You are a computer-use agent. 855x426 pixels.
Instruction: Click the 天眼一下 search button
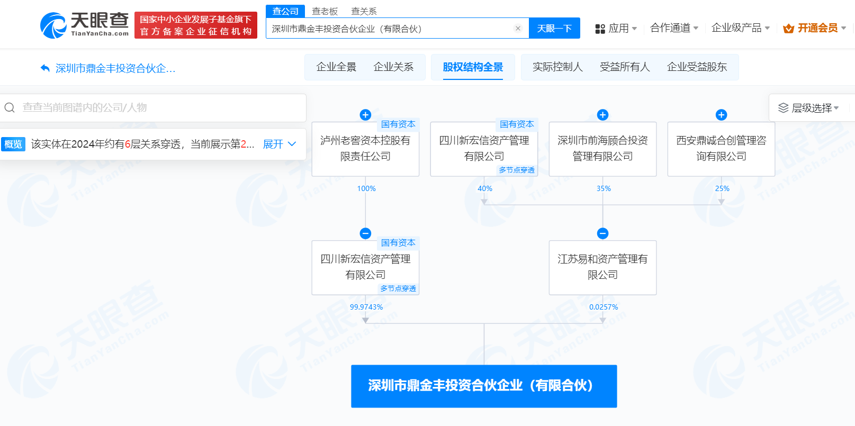click(554, 28)
